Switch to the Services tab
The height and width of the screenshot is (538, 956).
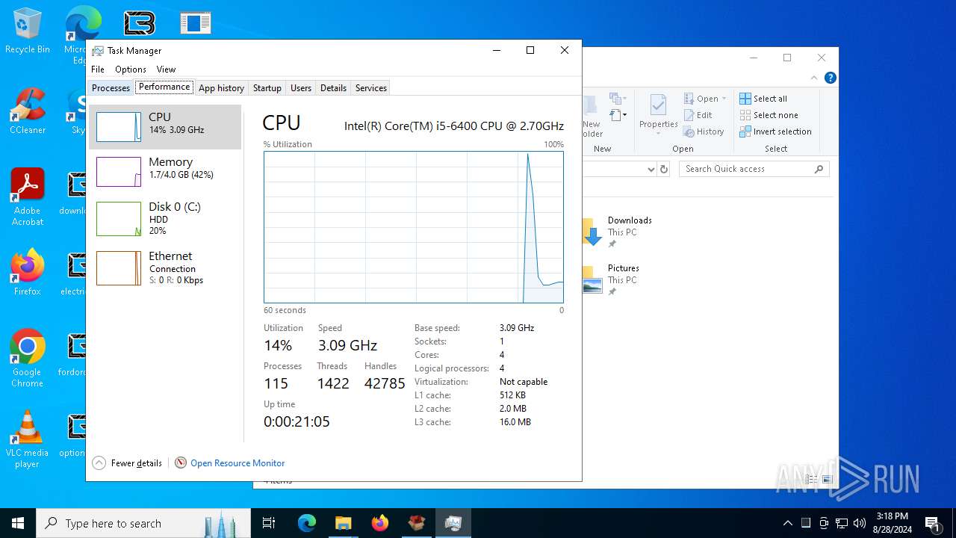point(370,88)
